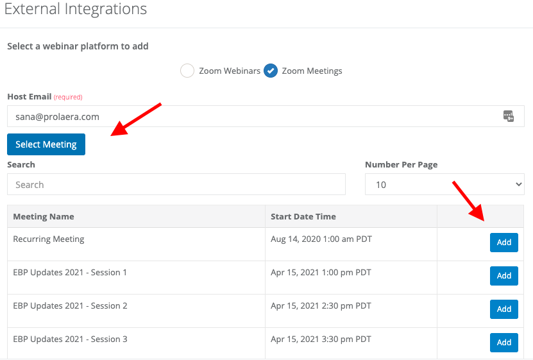Click the Zoom Meetings checkmark icon
The width and height of the screenshot is (533, 360).
tap(271, 71)
